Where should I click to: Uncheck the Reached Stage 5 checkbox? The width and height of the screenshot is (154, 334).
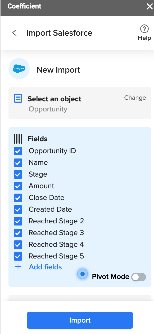tap(18, 256)
